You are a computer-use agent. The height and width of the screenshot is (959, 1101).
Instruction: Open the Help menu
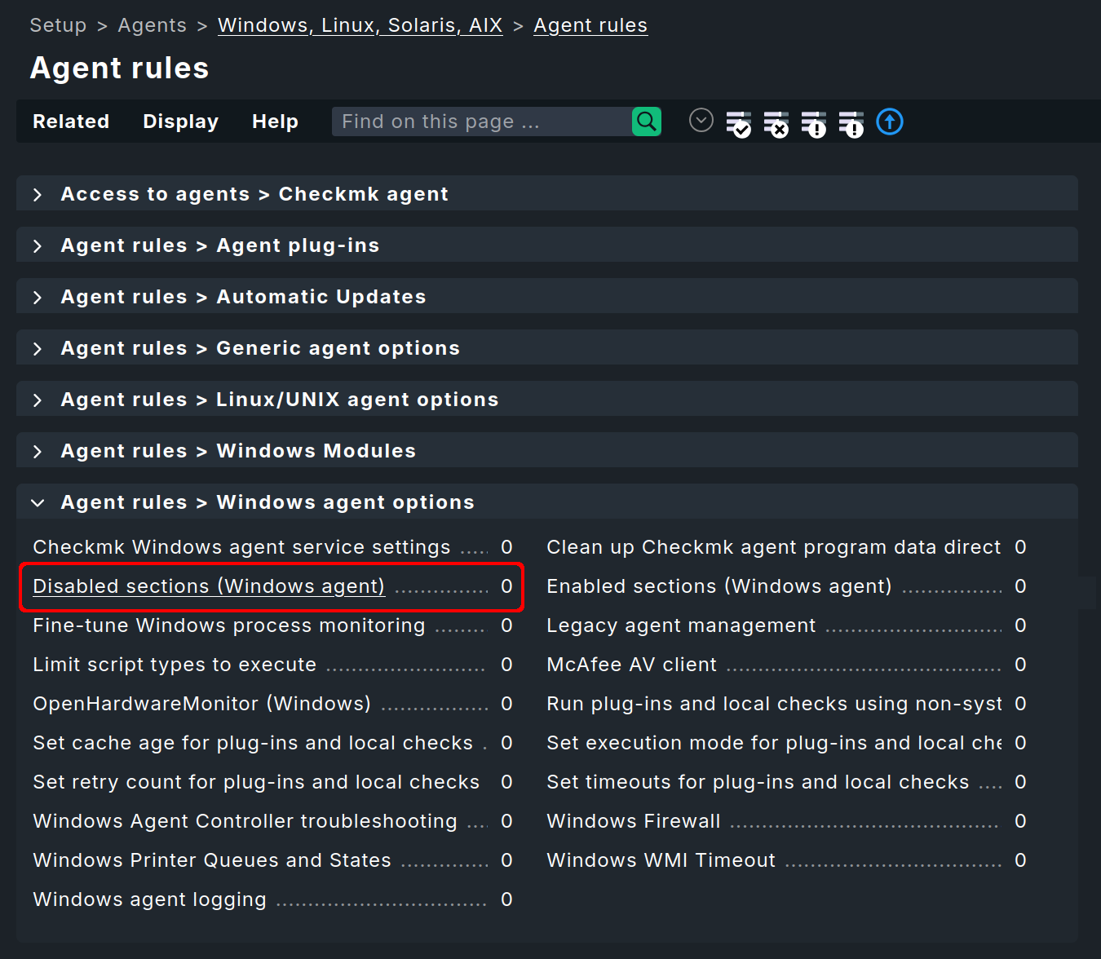275,121
